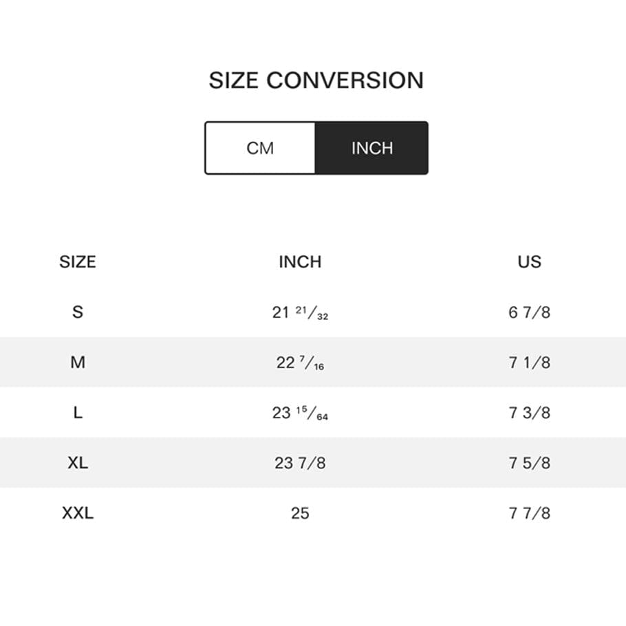This screenshot has width=626, height=626.
Task: Click the US size 6 7/8 value
Action: [x=529, y=312]
